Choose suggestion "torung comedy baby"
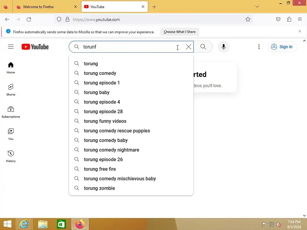The height and width of the screenshot is (230, 307). [131, 140]
